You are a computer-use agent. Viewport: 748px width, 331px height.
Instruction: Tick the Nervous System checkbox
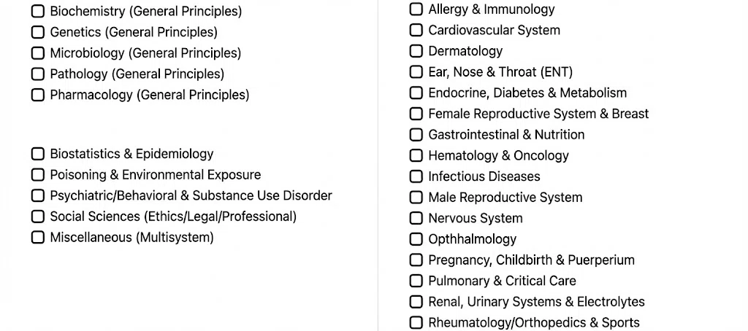(x=416, y=218)
